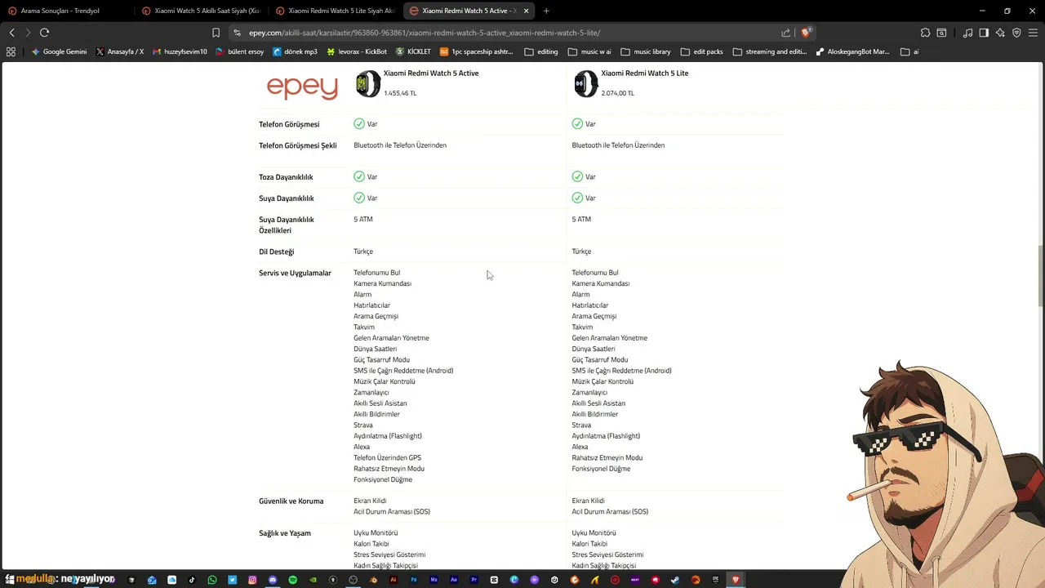Expand the music w ai bookmarks folder
This screenshot has width=1045, height=588.
589,51
